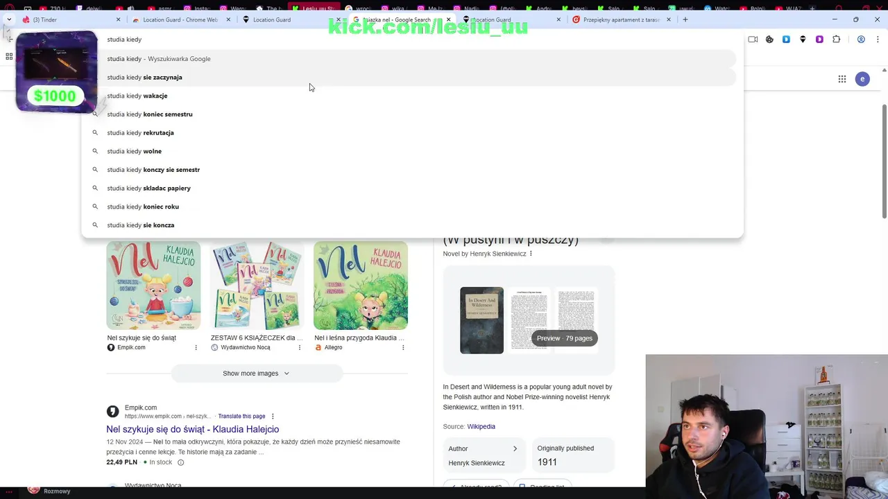The height and width of the screenshot is (499, 888).
Task: Open the Location Guard pin extension icon
Action: (803, 40)
